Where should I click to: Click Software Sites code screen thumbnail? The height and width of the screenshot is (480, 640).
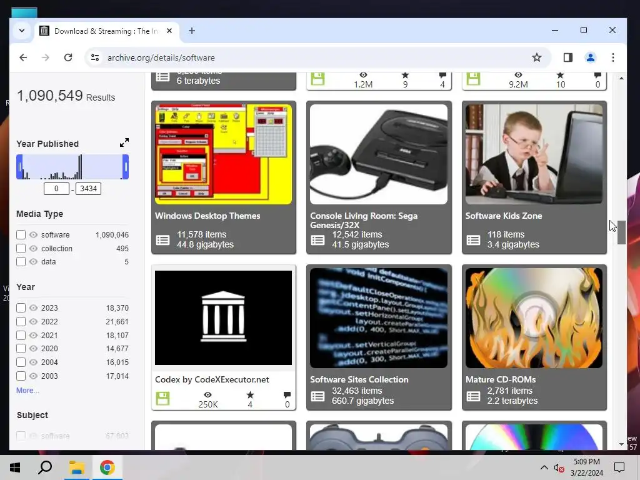pos(379,318)
